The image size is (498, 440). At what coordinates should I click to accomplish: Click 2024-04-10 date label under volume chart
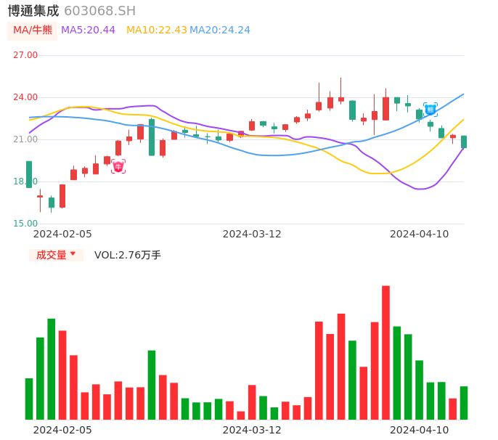(420, 429)
